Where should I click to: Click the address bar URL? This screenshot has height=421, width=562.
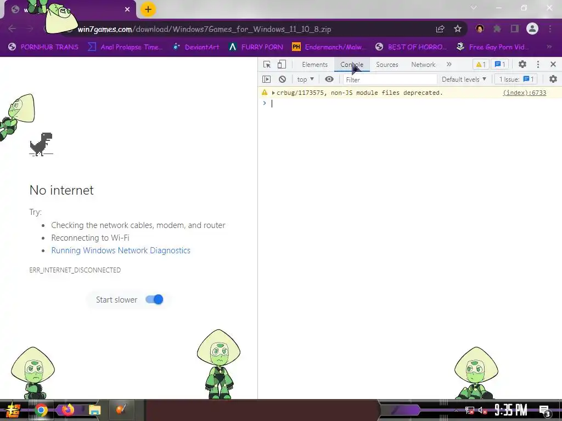click(x=204, y=29)
